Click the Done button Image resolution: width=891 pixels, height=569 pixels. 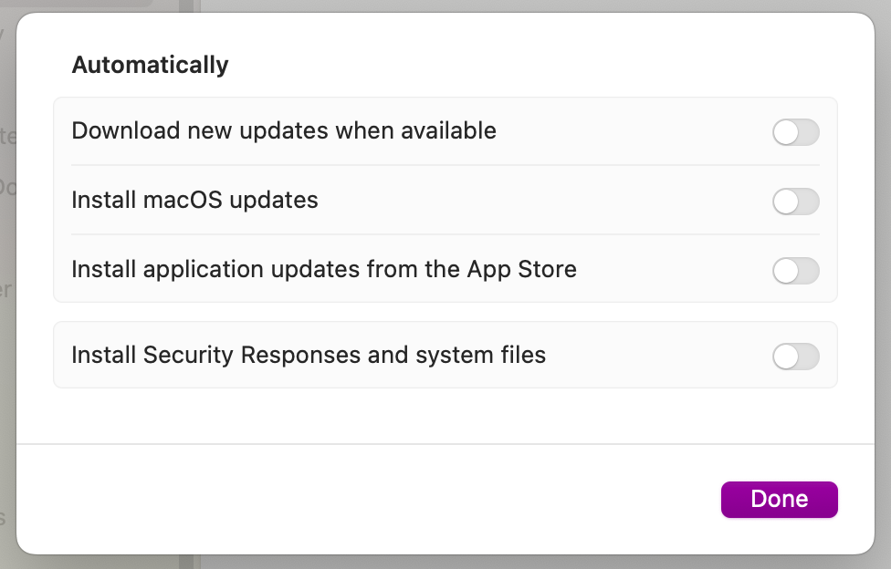[779, 500]
